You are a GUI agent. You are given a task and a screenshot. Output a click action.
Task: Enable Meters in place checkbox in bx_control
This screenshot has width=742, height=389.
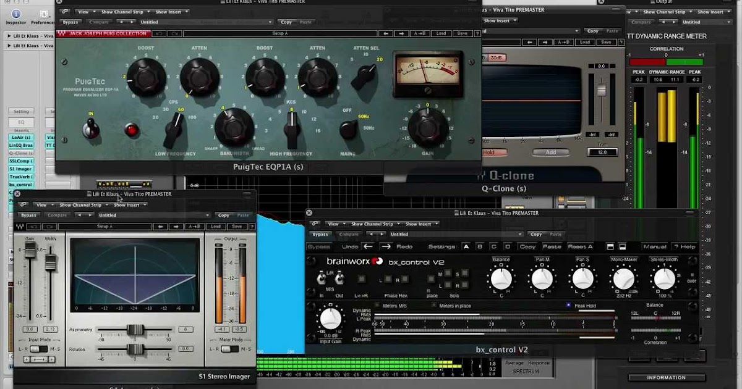pyautogui.click(x=435, y=305)
